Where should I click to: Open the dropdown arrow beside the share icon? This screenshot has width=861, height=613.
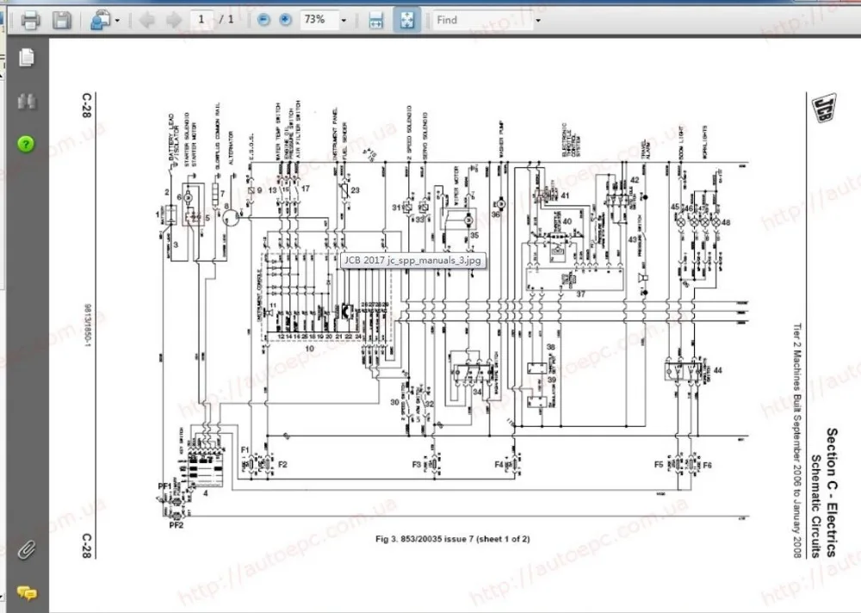point(117,21)
